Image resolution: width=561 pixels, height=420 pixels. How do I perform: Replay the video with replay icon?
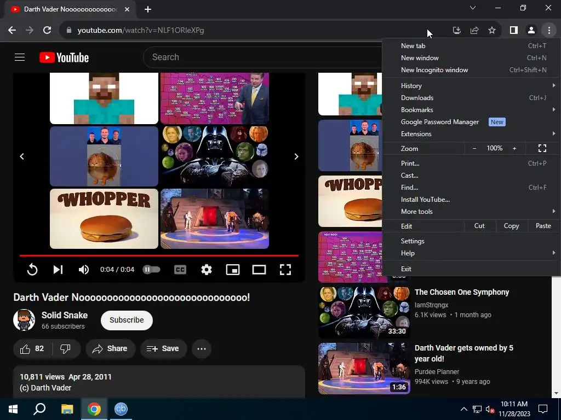click(32, 270)
